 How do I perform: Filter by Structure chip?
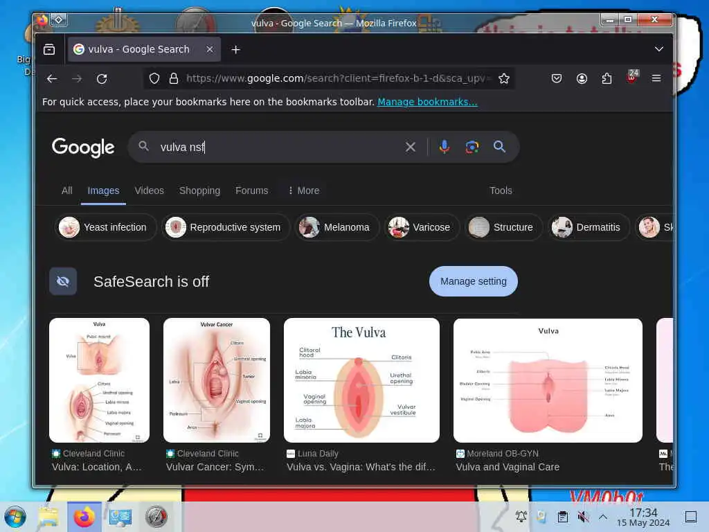[x=504, y=227]
